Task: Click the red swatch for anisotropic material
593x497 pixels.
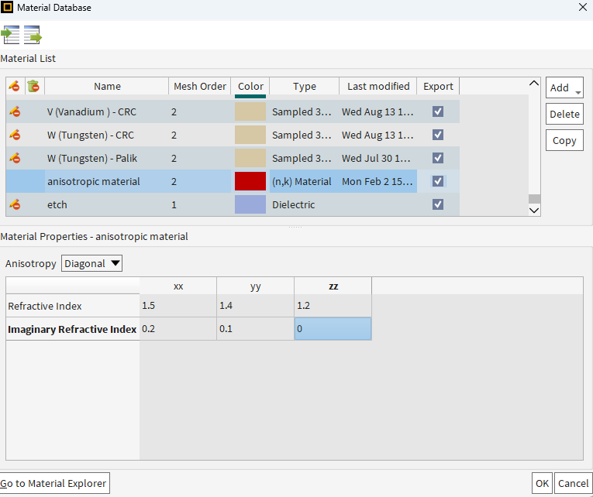Action: pos(250,181)
